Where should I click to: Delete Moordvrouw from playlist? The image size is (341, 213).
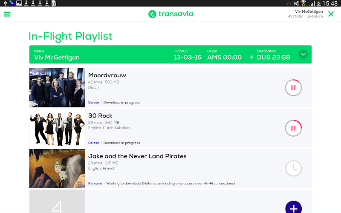(x=93, y=102)
